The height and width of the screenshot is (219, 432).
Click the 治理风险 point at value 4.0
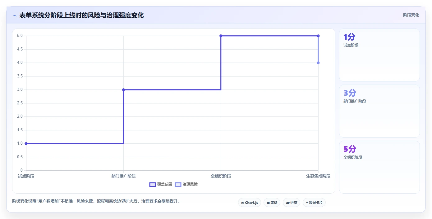318,63
